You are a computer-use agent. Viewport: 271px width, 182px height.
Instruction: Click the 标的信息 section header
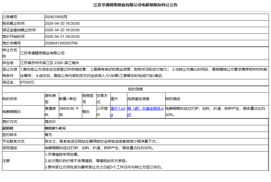[135, 89]
